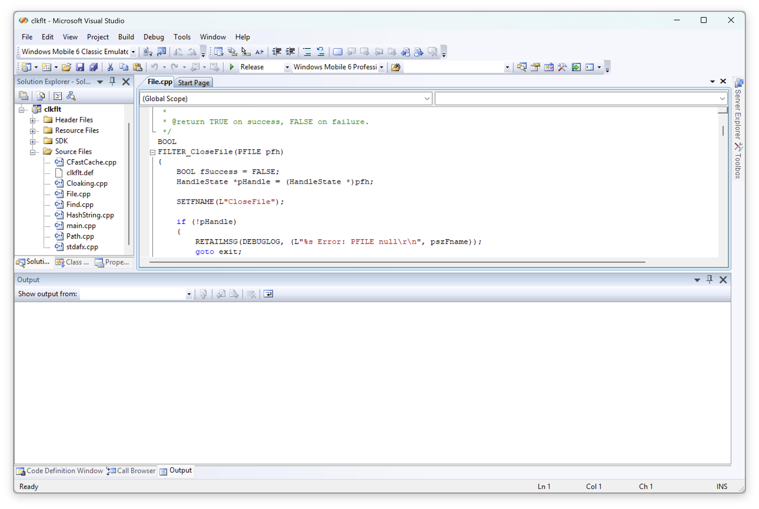Expand the SDK folder node

(33, 142)
